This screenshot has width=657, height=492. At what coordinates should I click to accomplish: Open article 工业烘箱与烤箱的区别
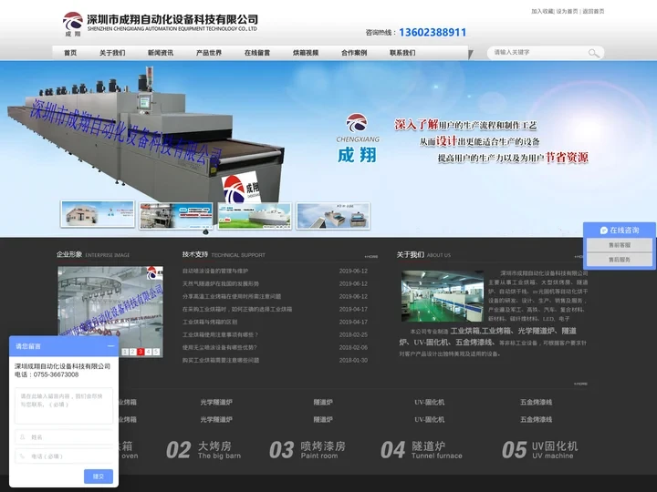(210, 323)
